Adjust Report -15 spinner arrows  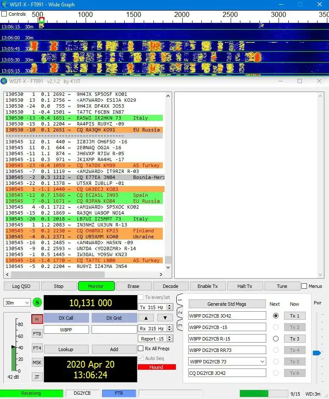click(170, 338)
